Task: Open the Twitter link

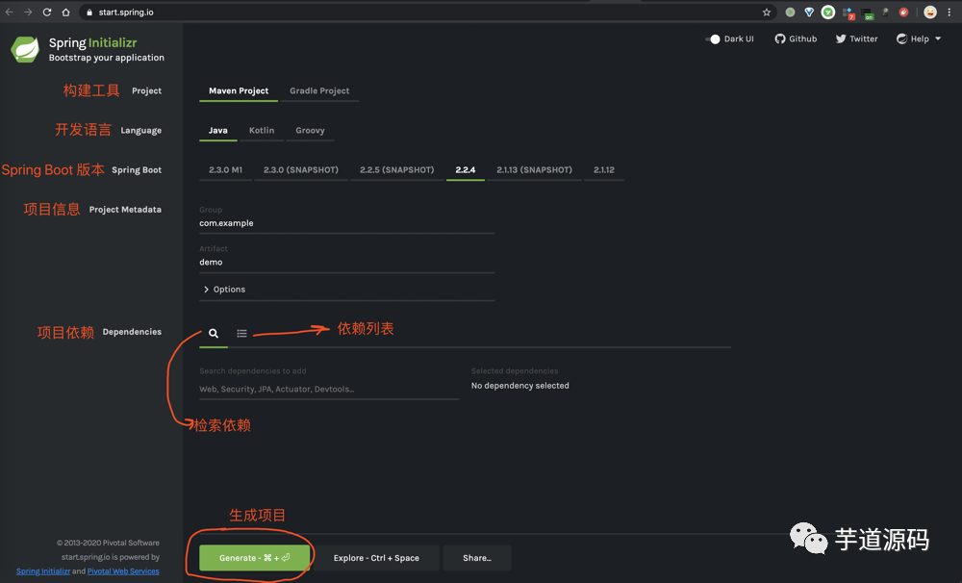Action: pyautogui.click(x=856, y=38)
